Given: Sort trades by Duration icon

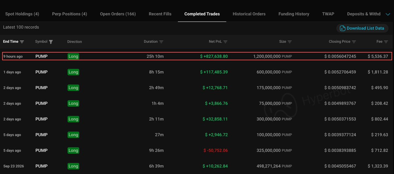Looking at the screenshot, I should coord(161,42).
